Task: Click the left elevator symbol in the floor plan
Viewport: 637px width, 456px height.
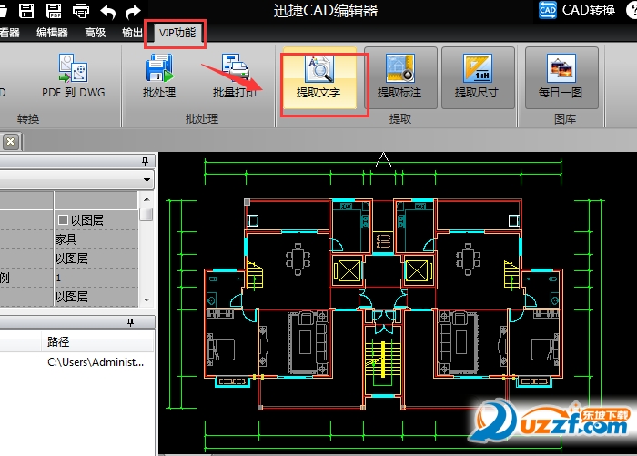Action: (x=349, y=270)
